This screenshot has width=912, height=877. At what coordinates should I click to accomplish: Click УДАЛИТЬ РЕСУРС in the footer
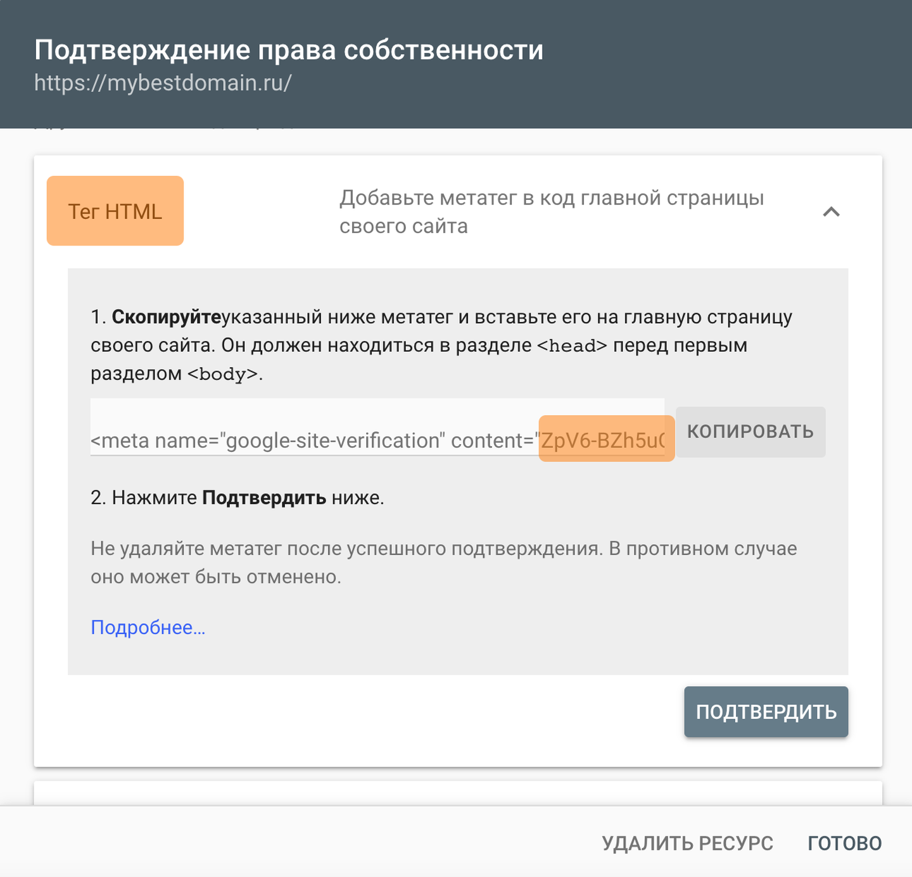click(687, 843)
